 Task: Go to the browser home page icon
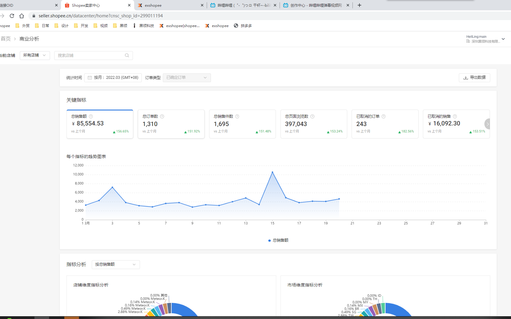coord(22,16)
